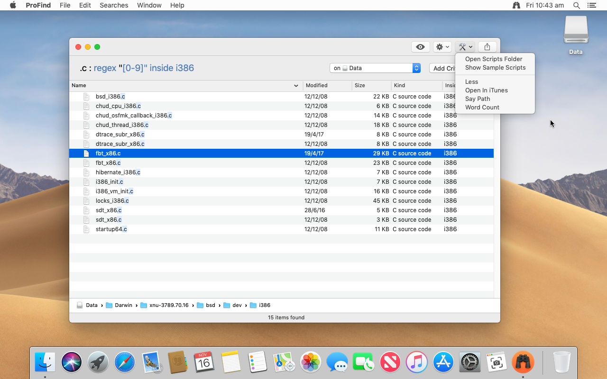The height and width of the screenshot is (379, 607).
Task: Click i386 folder in path bar
Action: tap(260, 305)
